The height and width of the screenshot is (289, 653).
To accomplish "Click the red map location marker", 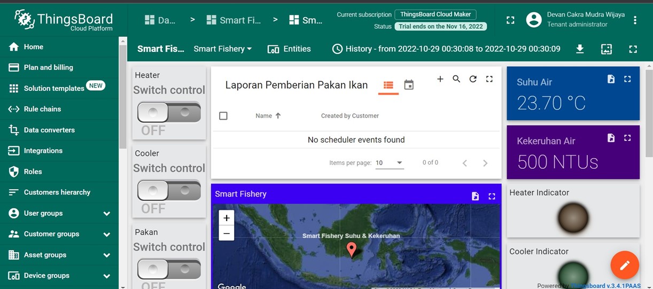I will pos(352,249).
